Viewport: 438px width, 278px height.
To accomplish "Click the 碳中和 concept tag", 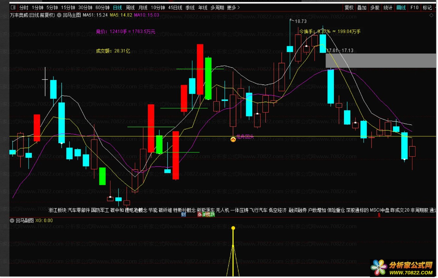I will point(117,210).
